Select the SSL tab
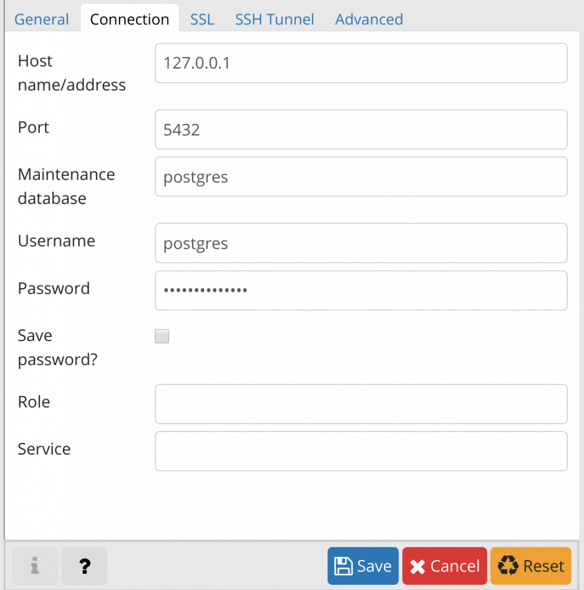This screenshot has height=590, width=584. [x=202, y=19]
